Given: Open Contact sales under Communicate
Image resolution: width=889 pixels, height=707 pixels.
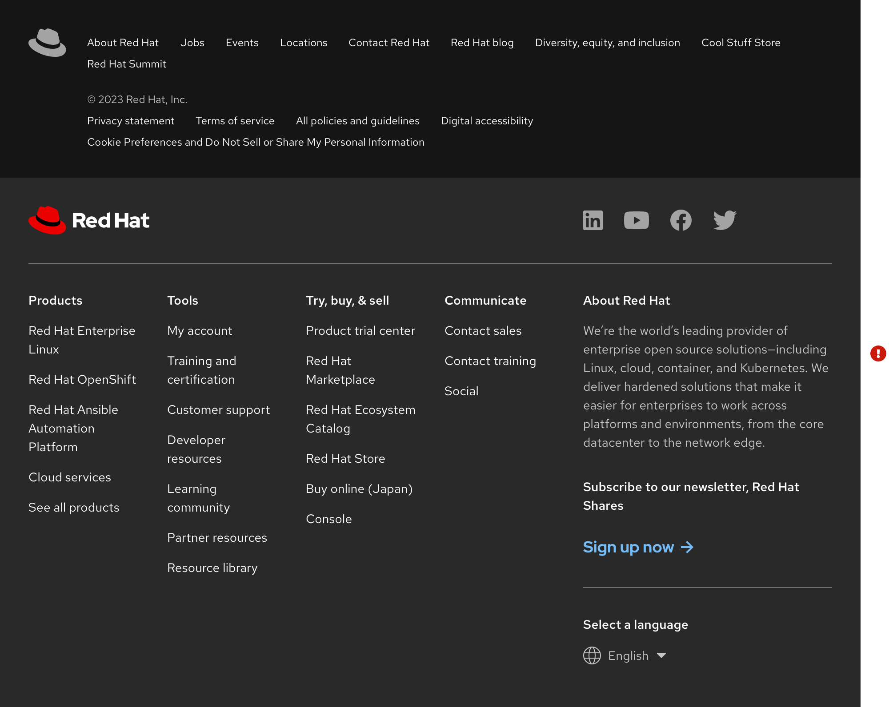Looking at the screenshot, I should pyautogui.click(x=483, y=330).
